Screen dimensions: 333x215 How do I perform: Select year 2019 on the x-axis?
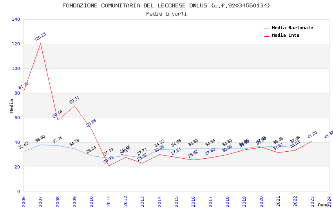click(244, 201)
